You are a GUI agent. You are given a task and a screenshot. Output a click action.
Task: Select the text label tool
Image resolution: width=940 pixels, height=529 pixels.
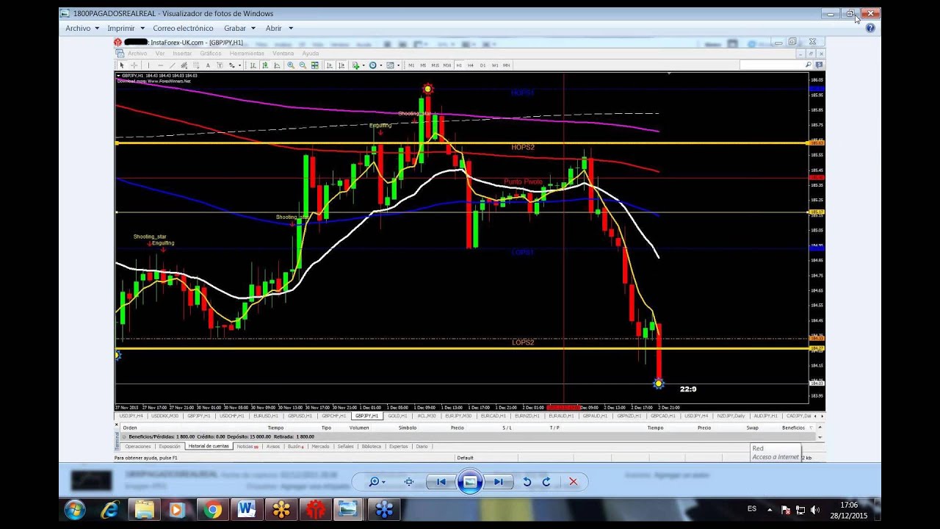point(220,65)
